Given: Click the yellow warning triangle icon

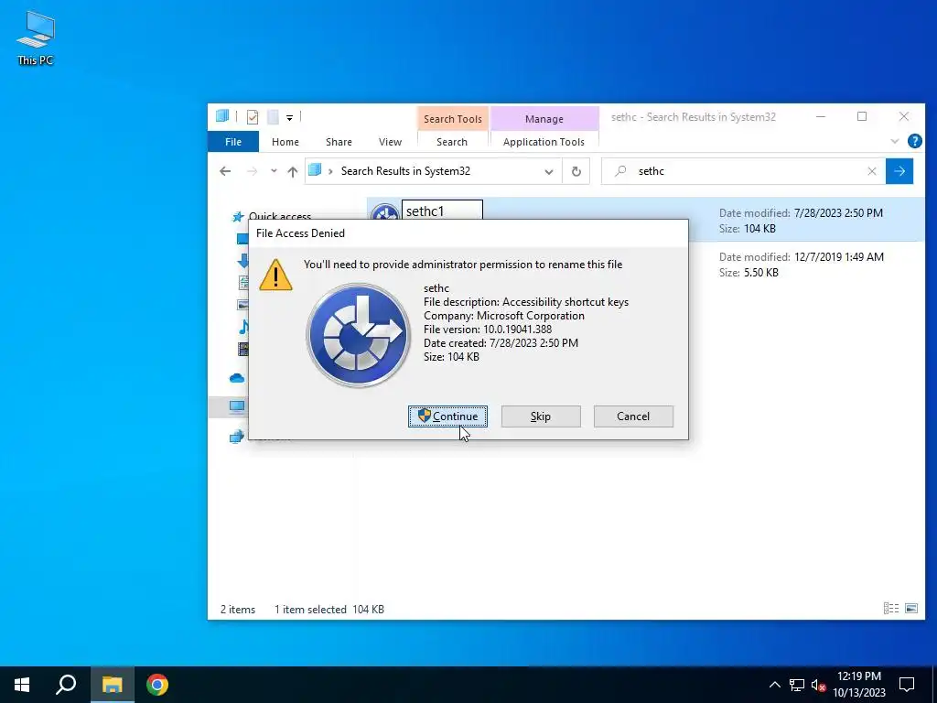Looking at the screenshot, I should pyautogui.click(x=275, y=275).
